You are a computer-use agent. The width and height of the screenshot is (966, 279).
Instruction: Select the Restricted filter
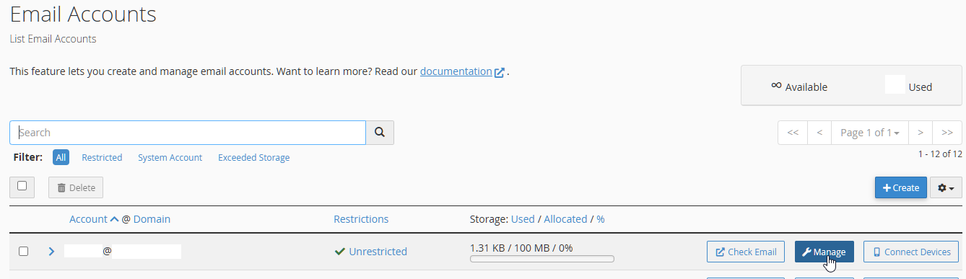tap(102, 157)
